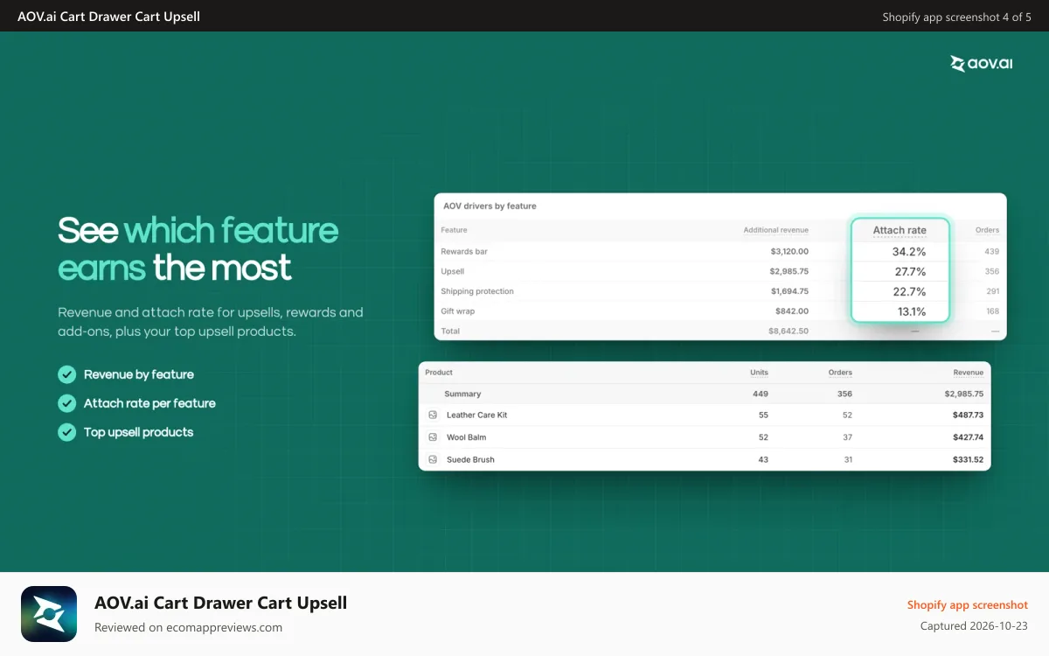The width and height of the screenshot is (1049, 656).
Task: Click the $427.74 revenue value
Action: (968, 436)
